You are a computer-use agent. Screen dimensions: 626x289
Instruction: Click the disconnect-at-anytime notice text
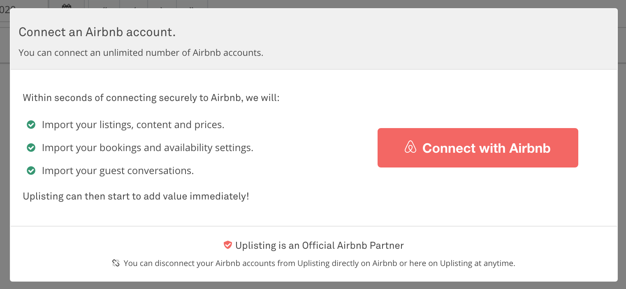tap(319, 263)
